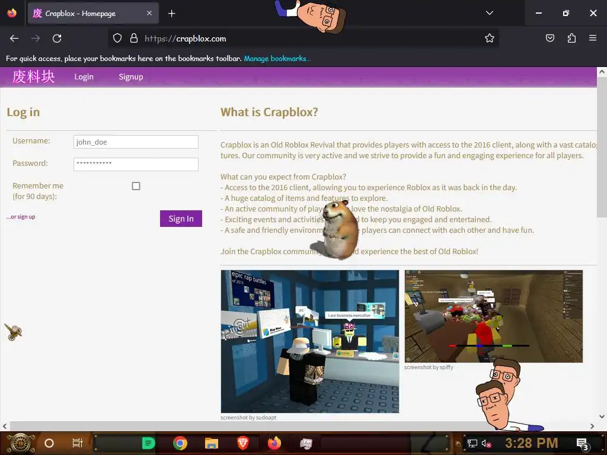The height and width of the screenshot is (455, 607).
Task: Open the Signup item in the purple navbar
Action: (131, 76)
